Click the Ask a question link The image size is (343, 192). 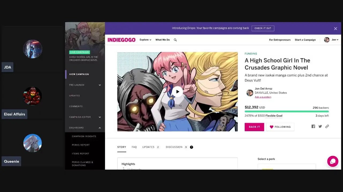[x=263, y=97]
